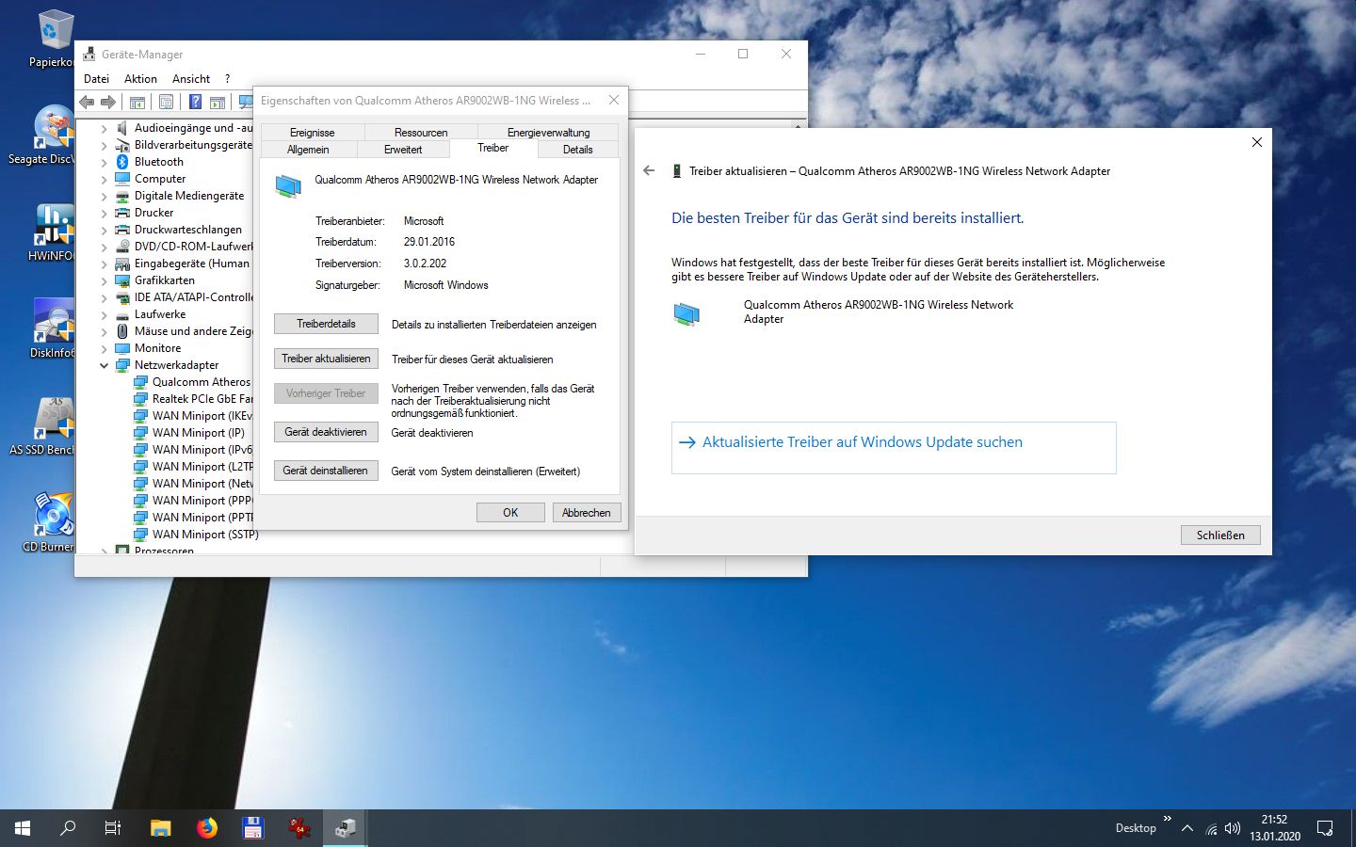This screenshot has width=1356, height=847.
Task: Click the Properties toolbar icon in Geräte-Manager
Action: click(x=167, y=102)
